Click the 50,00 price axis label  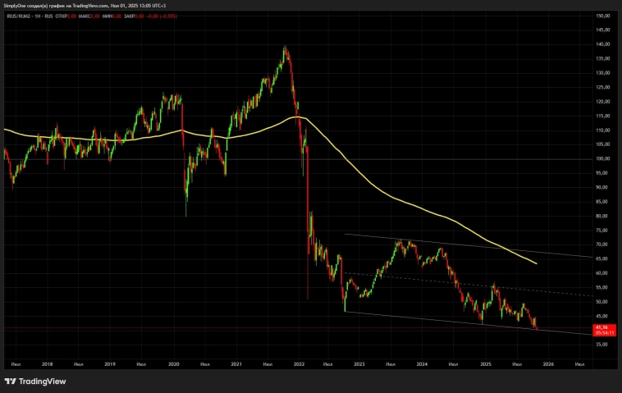(x=602, y=302)
